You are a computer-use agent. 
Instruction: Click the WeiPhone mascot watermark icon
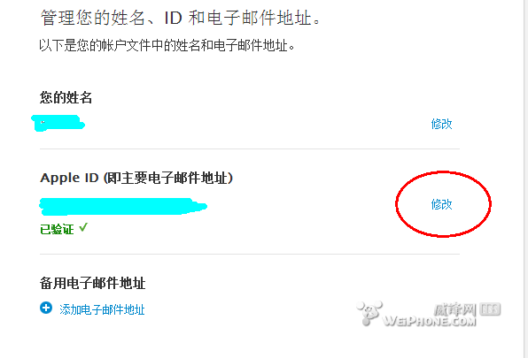369,313
